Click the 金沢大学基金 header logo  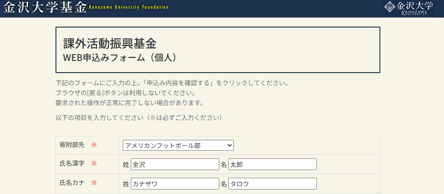pos(45,7)
